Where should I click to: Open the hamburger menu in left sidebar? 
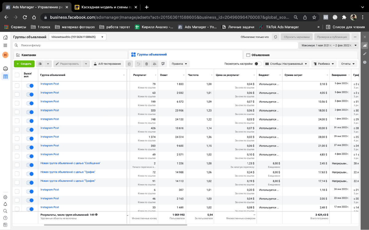coord(5,45)
